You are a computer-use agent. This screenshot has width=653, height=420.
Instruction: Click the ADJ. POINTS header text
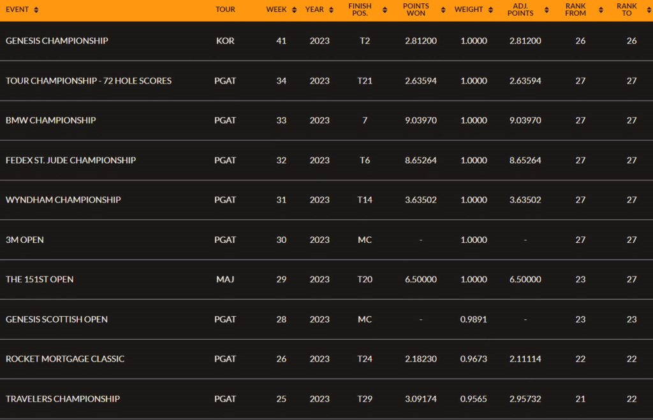pyautogui.click(x=520, y=10)
